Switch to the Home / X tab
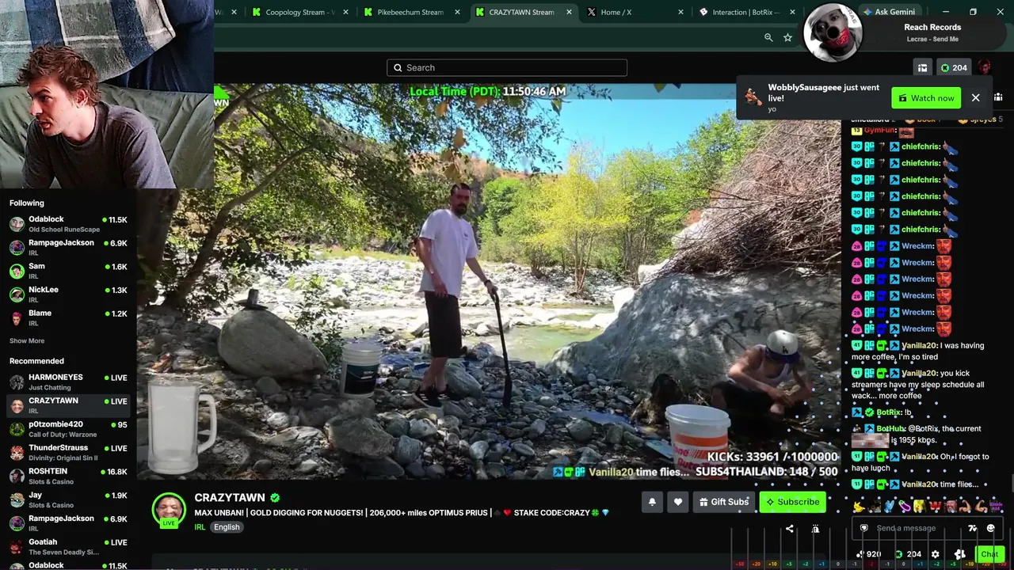 tap(634, 12)
